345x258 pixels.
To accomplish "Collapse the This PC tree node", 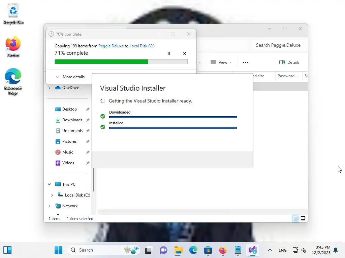I will coord(50,184).
